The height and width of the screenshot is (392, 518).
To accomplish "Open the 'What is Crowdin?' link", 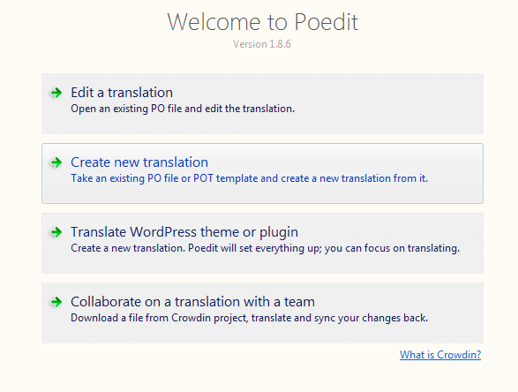I will [440, 355].
